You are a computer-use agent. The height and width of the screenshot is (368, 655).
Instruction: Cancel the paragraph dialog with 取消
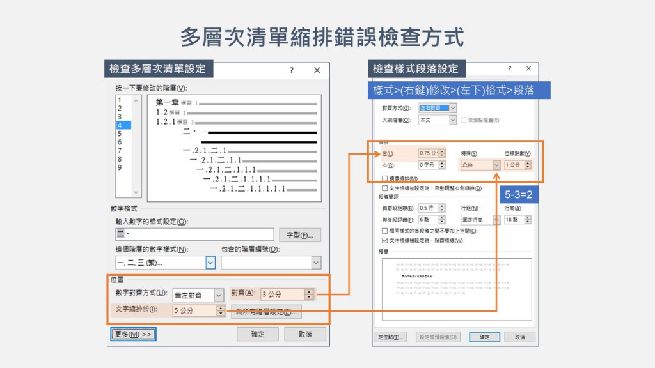[519, 337]
